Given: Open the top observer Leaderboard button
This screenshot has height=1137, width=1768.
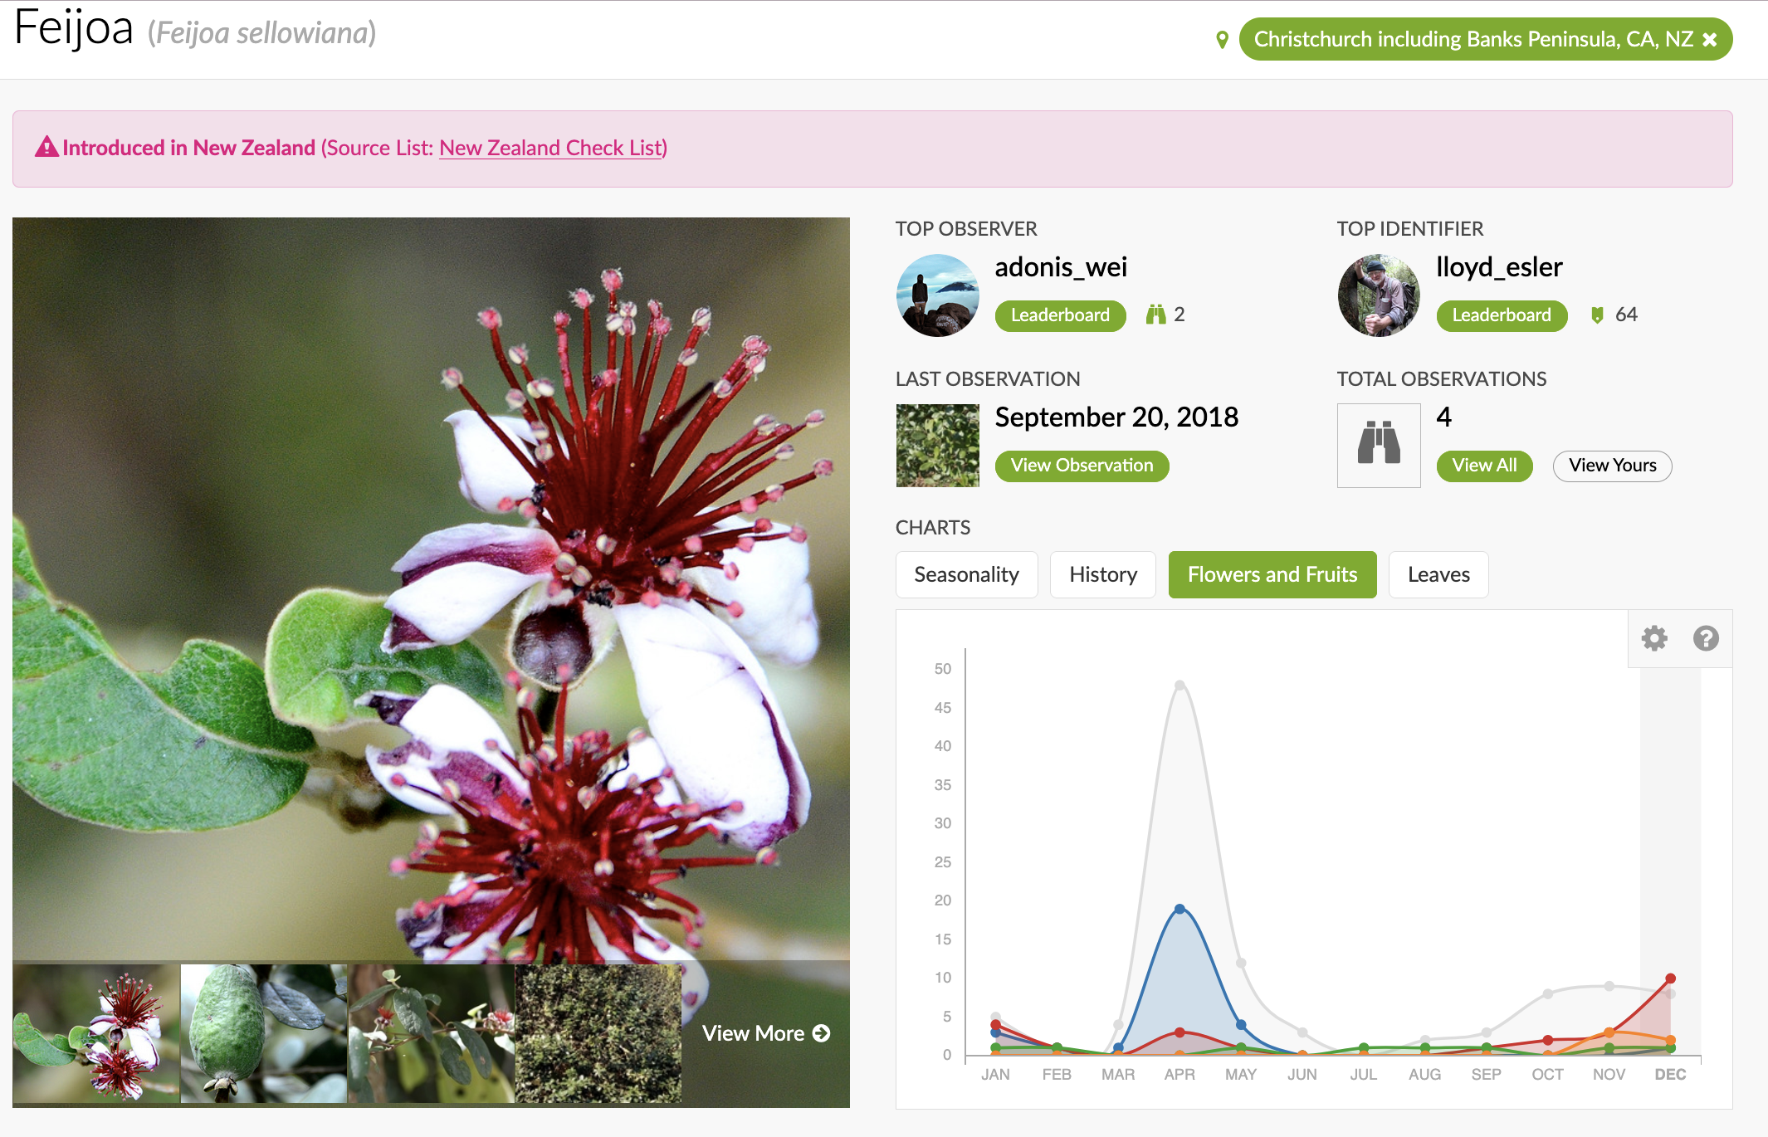Looking at the screenshot, I should click(x=1060, y=315).
